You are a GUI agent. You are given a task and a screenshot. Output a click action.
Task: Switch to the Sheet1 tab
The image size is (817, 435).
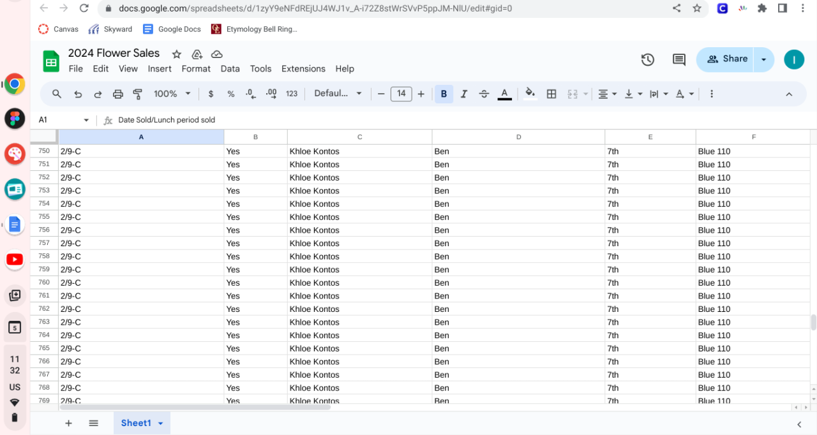[x=136, y=423]
